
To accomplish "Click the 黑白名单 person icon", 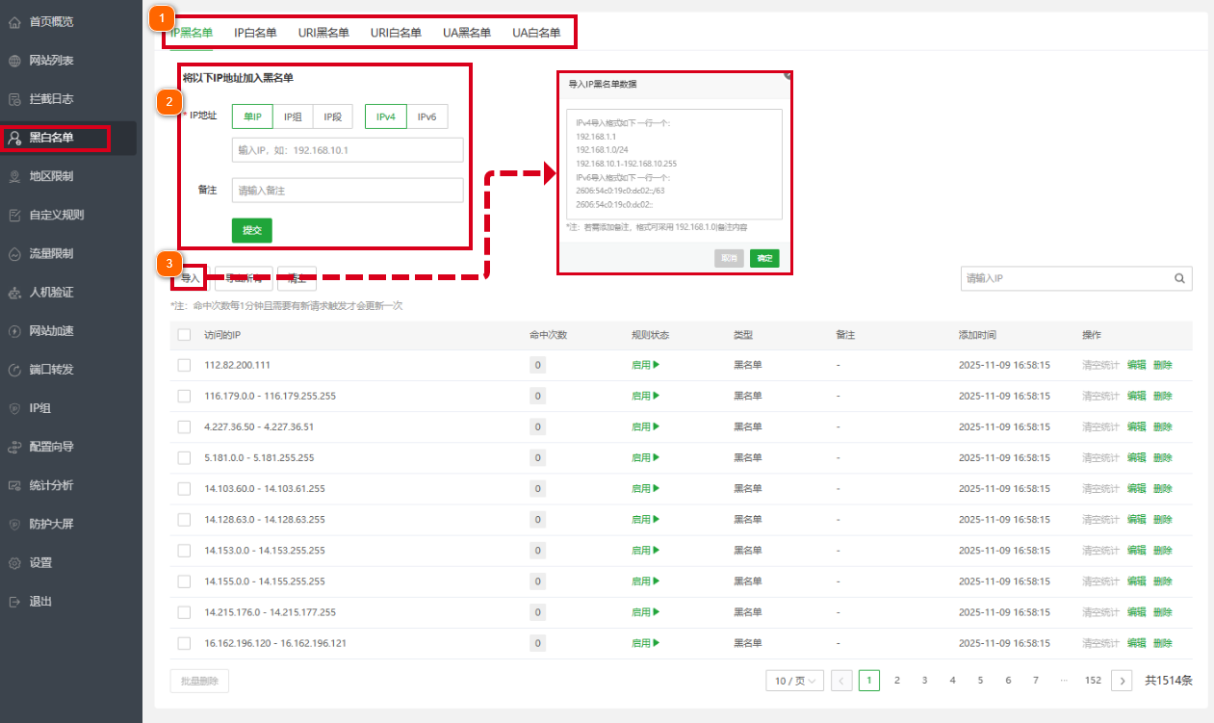I will point(14,138).
